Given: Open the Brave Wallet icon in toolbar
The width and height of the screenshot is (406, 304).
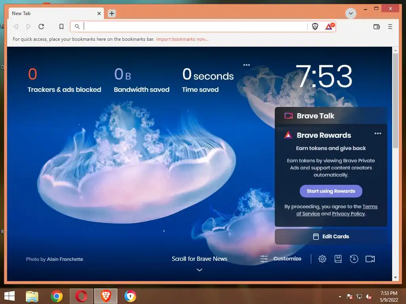Looking at the screenshot, I should tap(377, 27).
